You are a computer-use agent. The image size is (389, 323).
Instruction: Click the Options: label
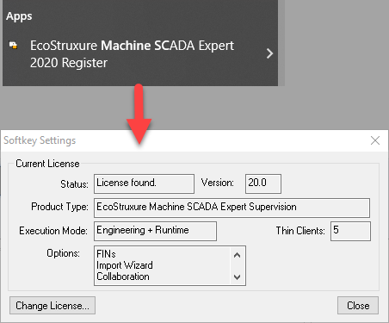click(x=63, y=253)
